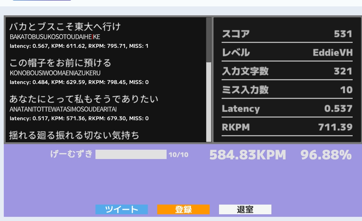This screenshot has height=221, width=362.
Task: Click the レベル label
Action: click(x=236, y=53)
